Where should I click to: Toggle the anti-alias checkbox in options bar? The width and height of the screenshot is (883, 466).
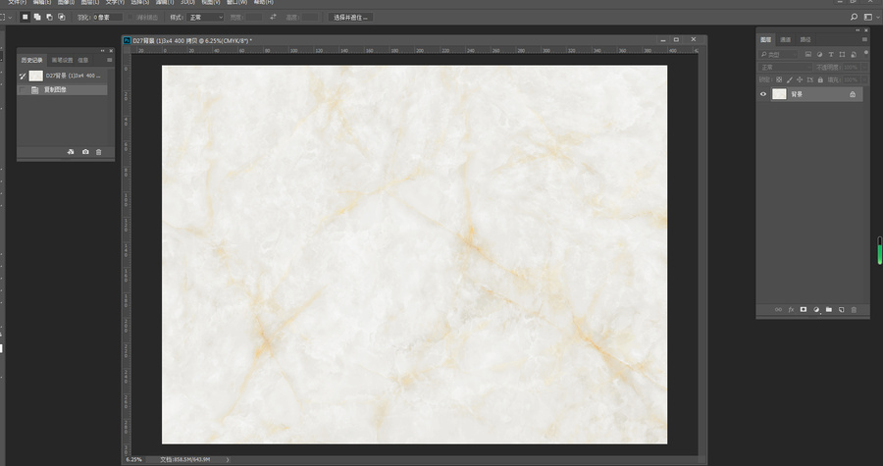pyautogui.click(x=130, y=18)
